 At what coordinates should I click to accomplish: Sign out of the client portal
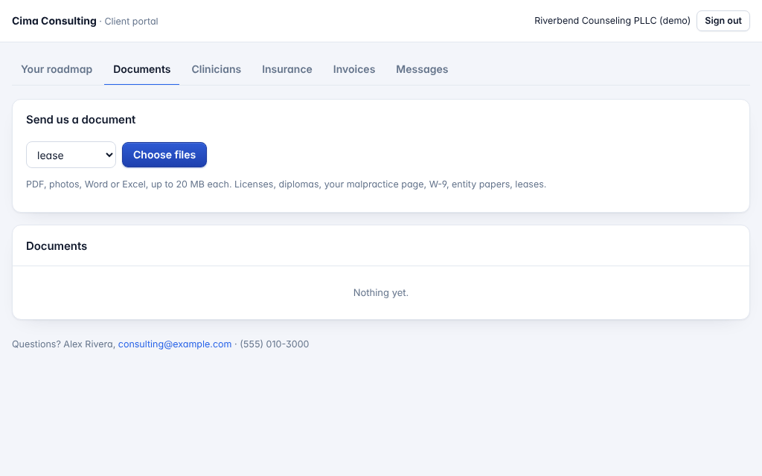click(x=723, y=21)
